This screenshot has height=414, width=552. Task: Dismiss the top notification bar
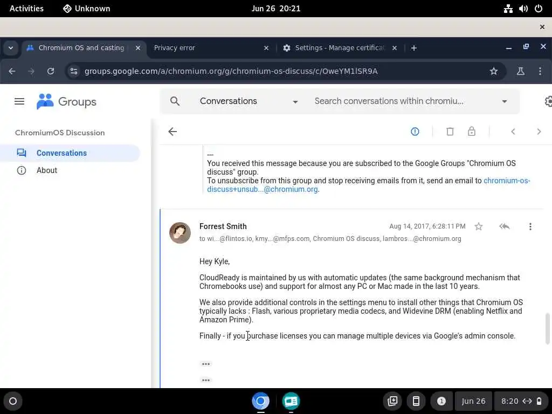pyautogui.click(x=542, y=27)
